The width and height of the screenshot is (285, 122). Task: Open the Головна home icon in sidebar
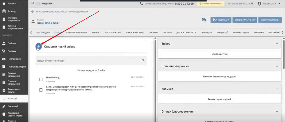4,3
